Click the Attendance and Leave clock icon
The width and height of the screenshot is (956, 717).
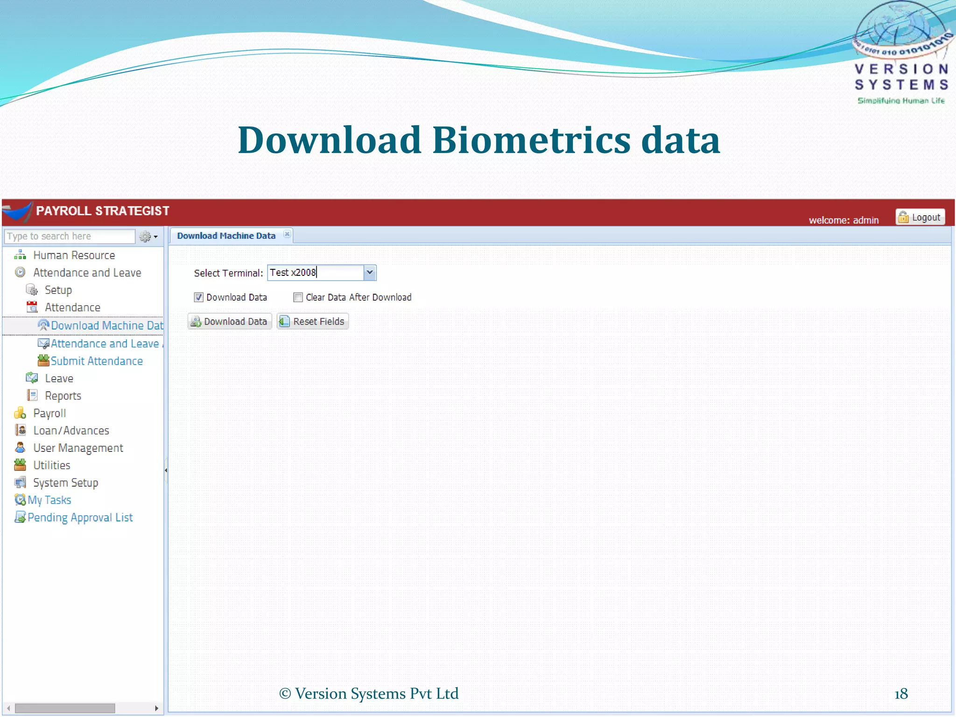coord(20,273)
